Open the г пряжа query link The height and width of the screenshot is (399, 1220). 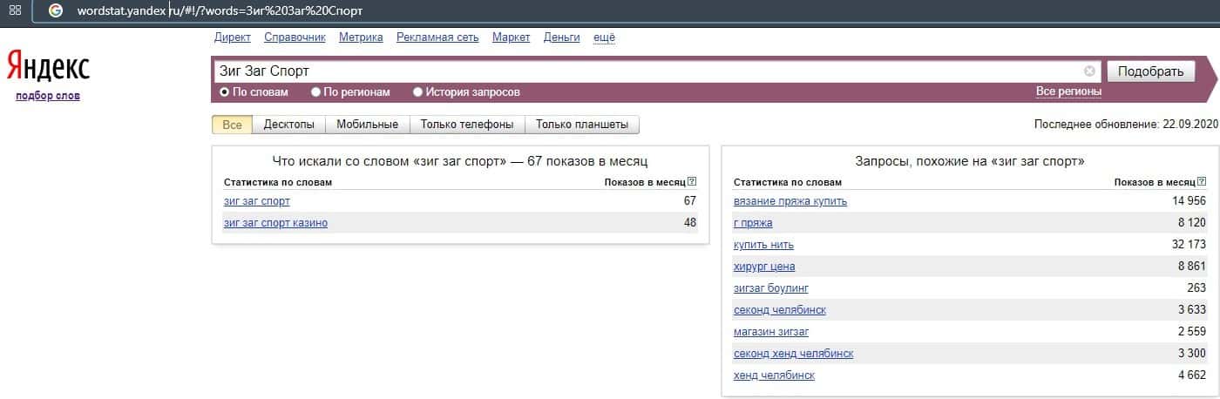click(x=753, y=223)
